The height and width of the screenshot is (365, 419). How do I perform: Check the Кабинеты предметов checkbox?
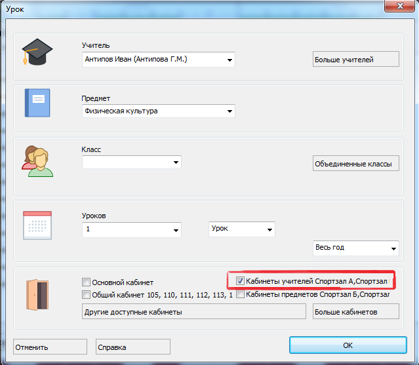click(x=240, y=295)
